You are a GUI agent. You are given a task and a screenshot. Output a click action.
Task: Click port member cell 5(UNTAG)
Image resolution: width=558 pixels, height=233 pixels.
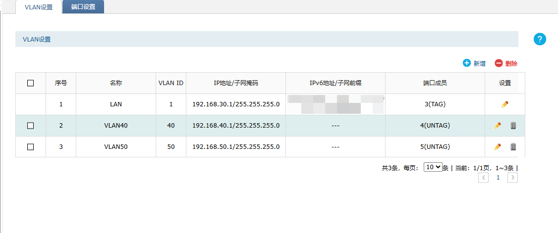point(435,147)
